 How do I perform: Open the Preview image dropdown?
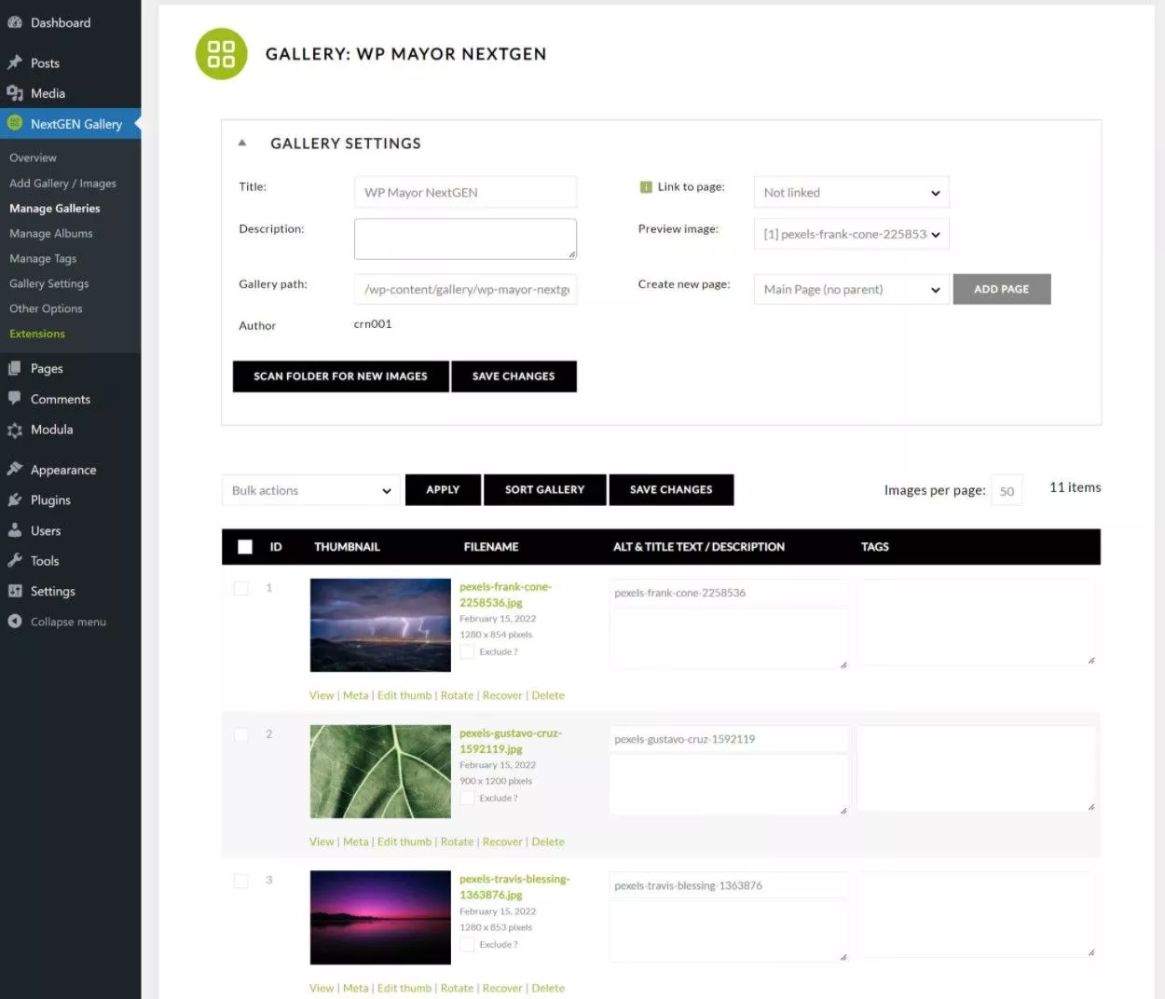(x=851, y=234)
